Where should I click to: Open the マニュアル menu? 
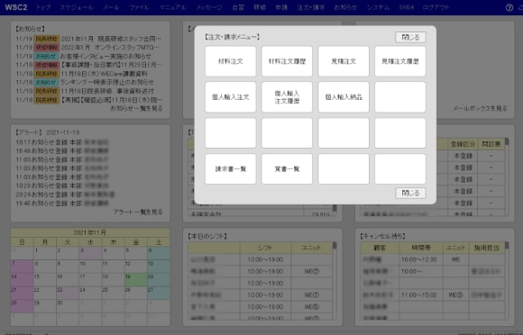[172, 7]
